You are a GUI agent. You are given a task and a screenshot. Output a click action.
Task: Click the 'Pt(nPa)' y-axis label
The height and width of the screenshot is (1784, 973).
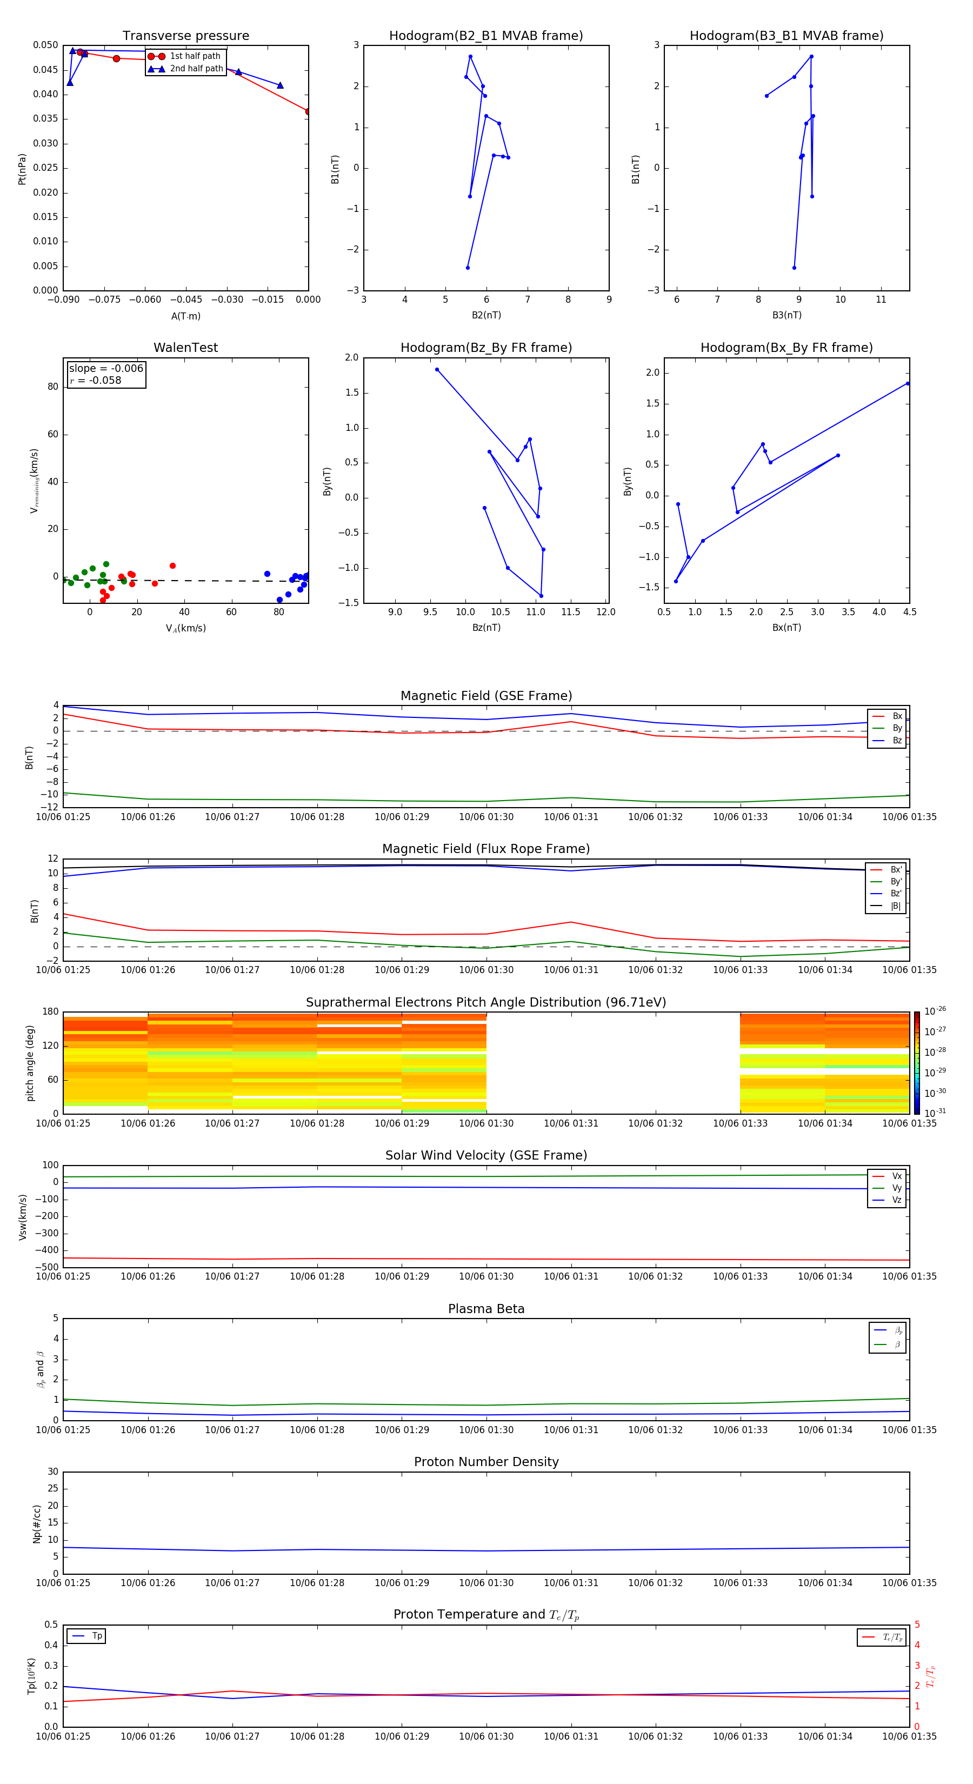pyautogui.click(x=22, y=169)
